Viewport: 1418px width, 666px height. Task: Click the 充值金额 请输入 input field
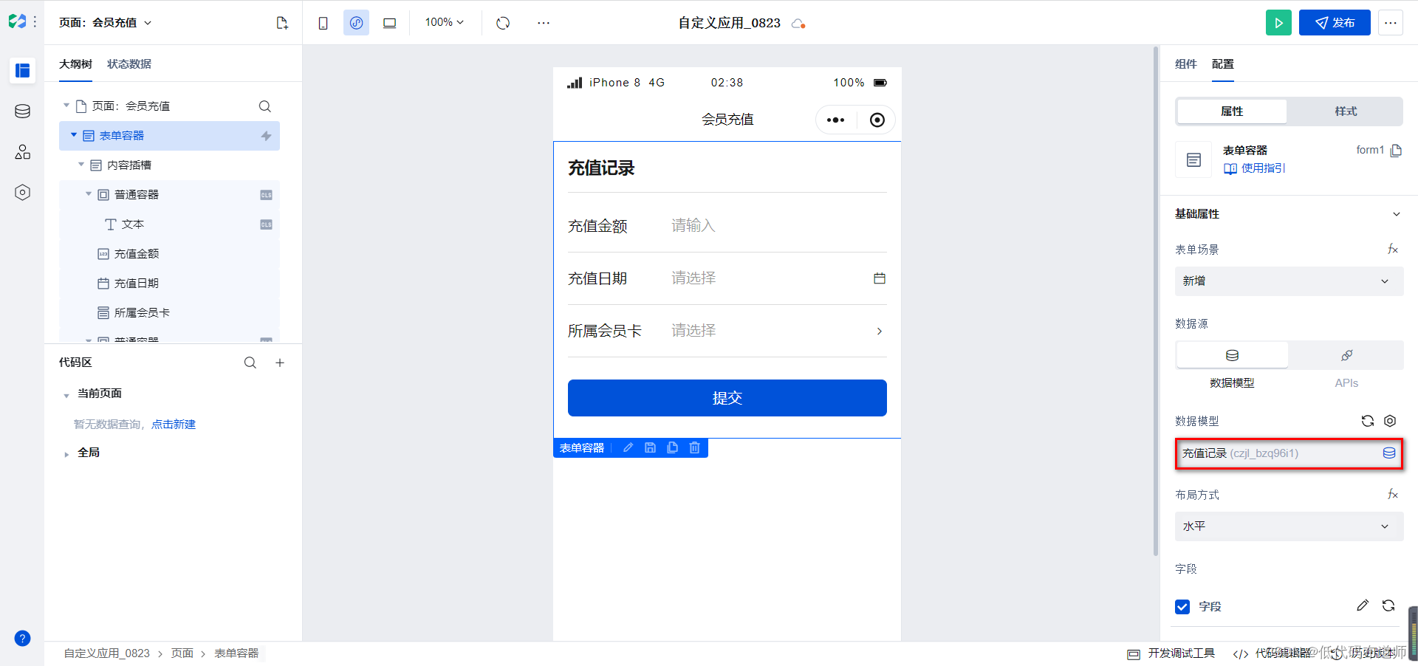point(778,226)
